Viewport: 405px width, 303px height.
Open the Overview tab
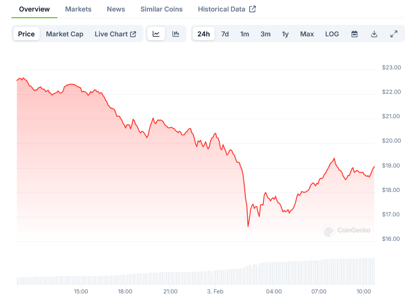point(34,9)
